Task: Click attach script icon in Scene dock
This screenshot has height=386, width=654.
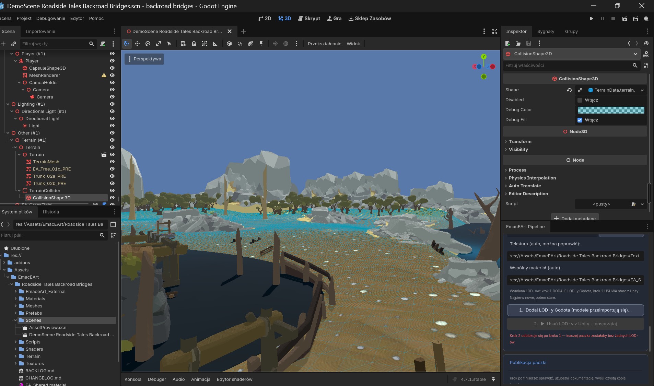Action: [103, 44]
